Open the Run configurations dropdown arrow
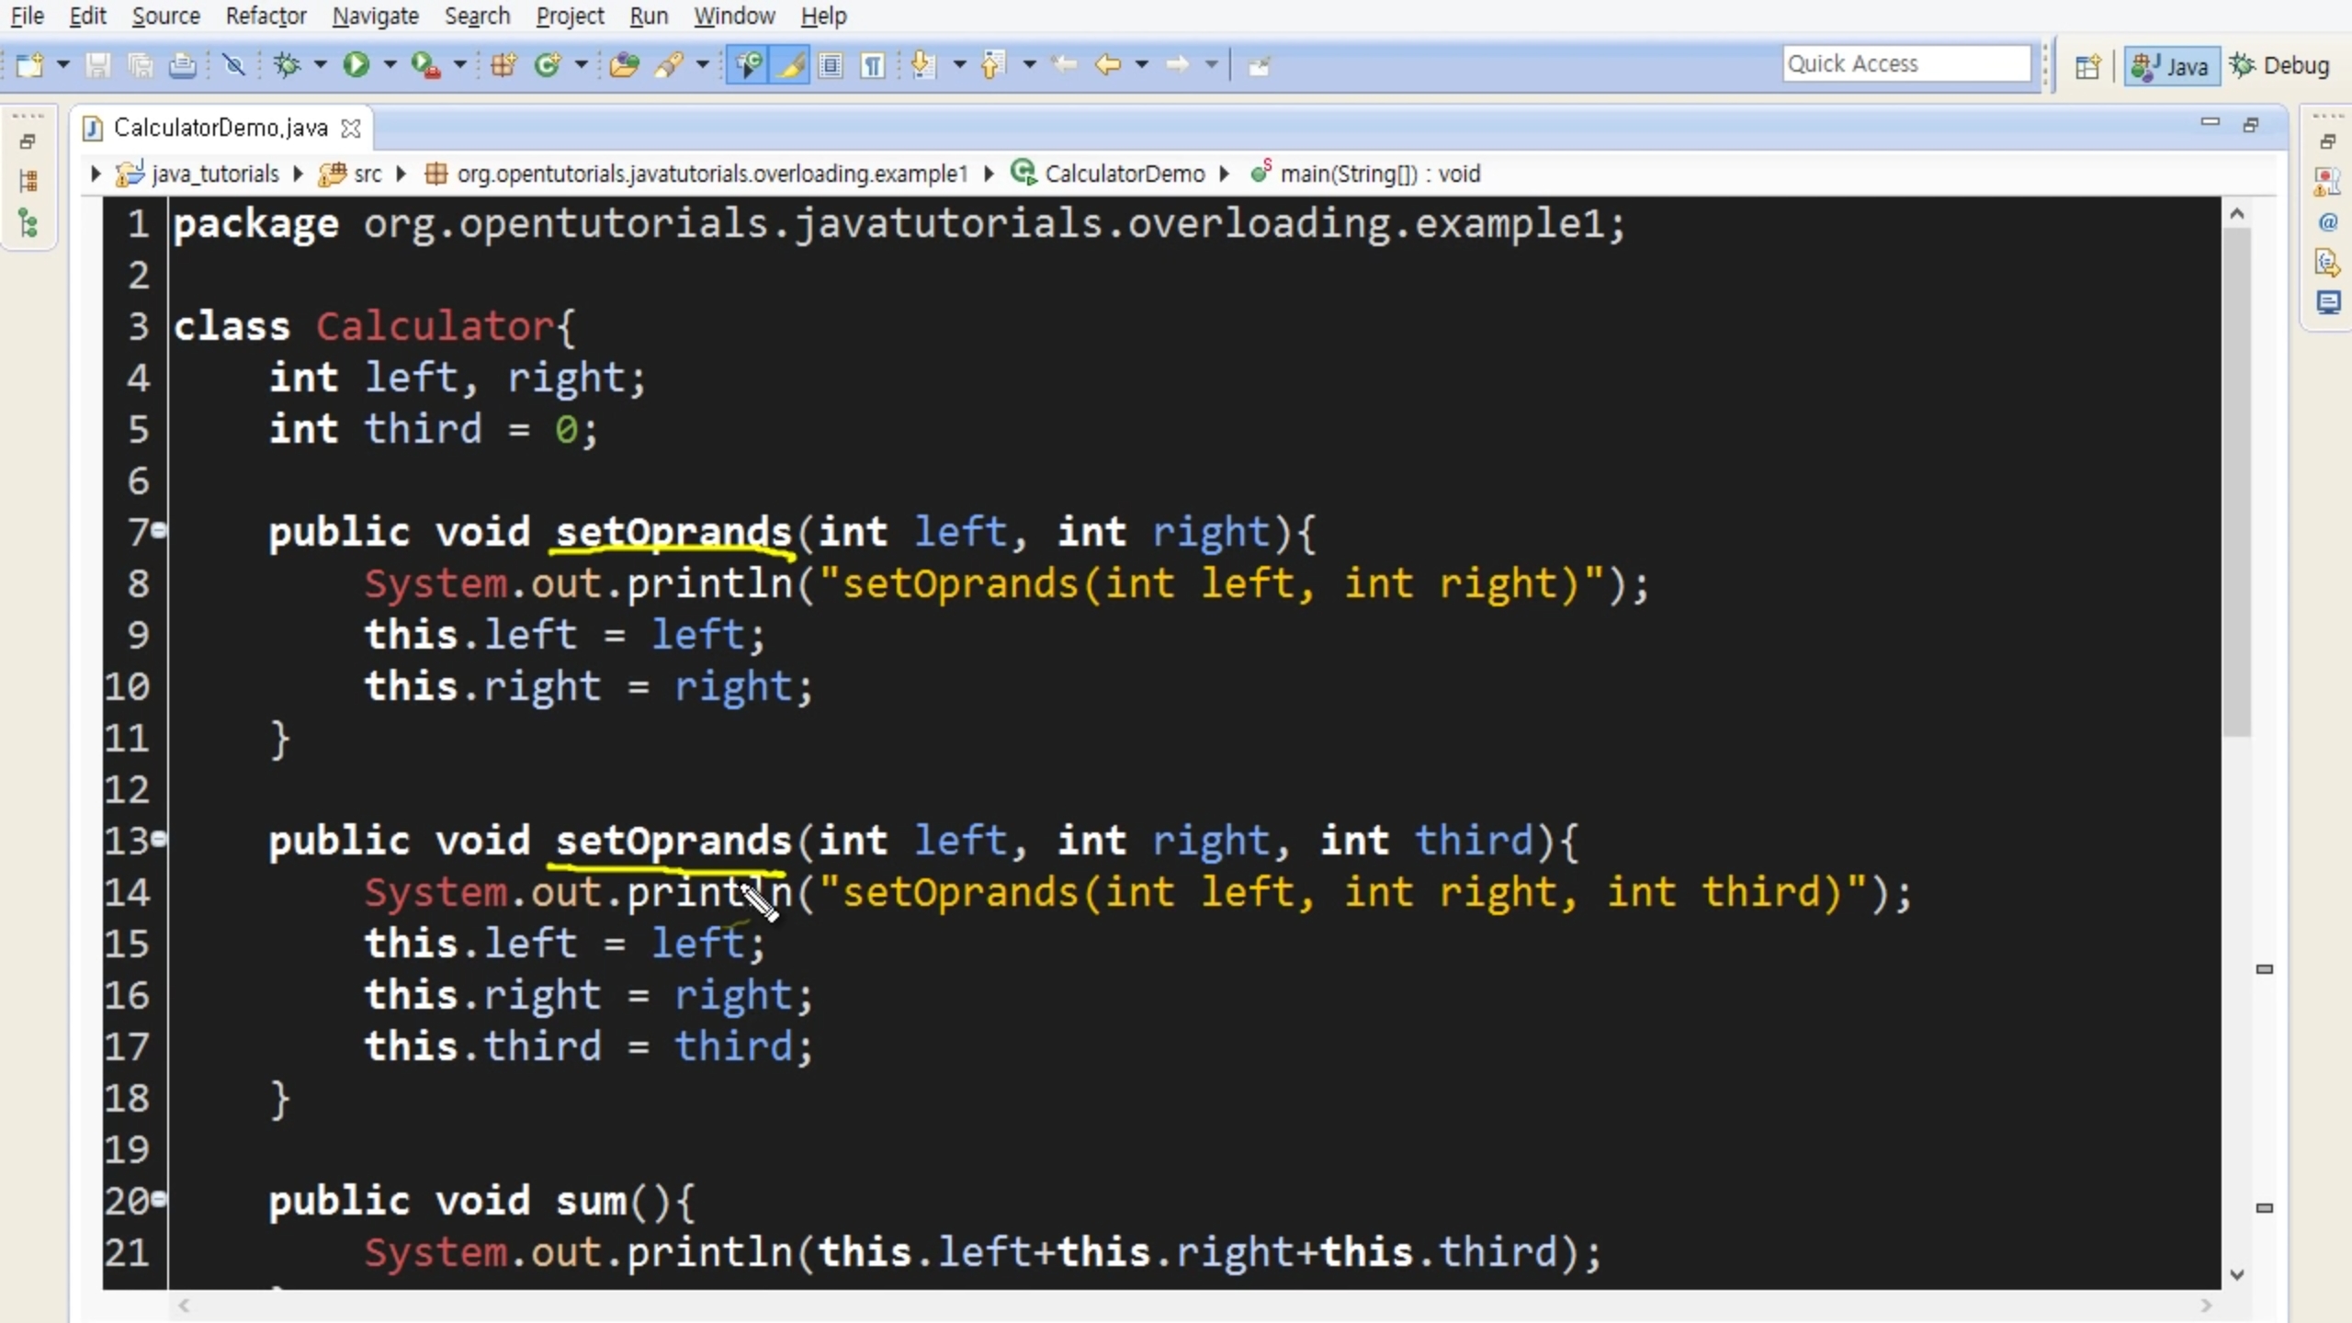 coord(390,64)
